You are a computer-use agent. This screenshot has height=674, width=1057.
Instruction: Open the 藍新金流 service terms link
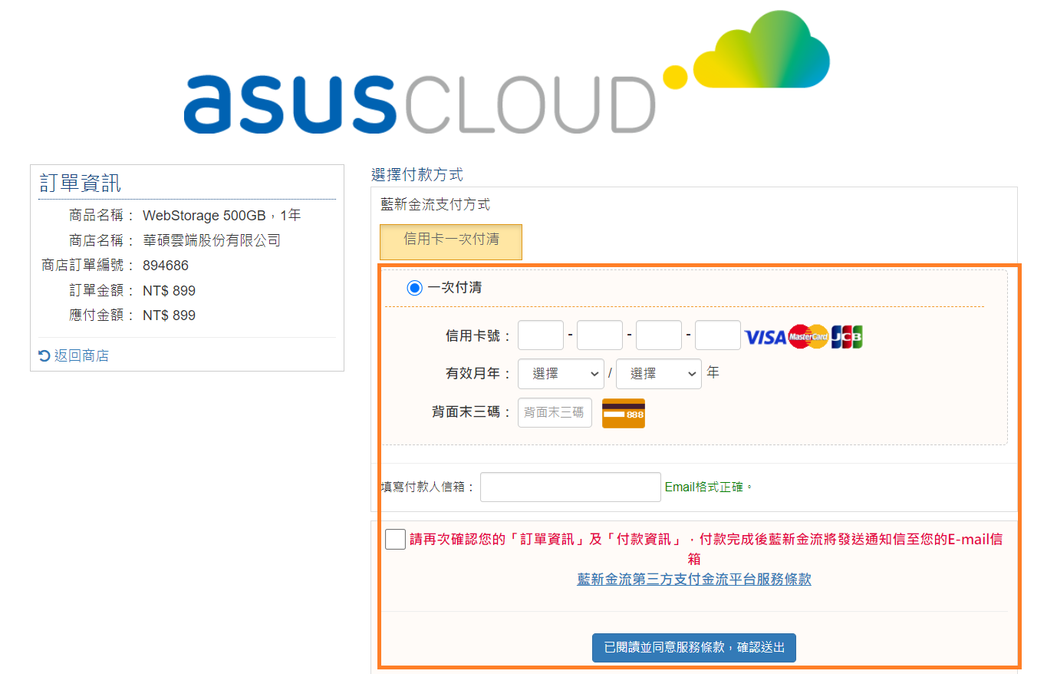(x=694, y=579)
